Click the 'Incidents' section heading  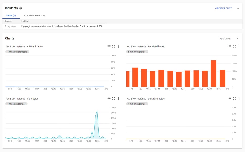pos(11,8)
